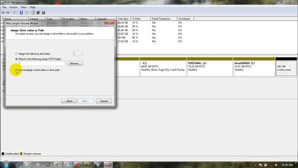Viewport: 298px width, 168px height.
Task: Click the last toolbar icon with green arrow
Action: click(43, 13)
